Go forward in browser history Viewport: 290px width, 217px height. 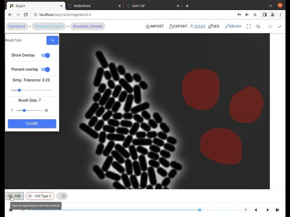coord(18,14)
